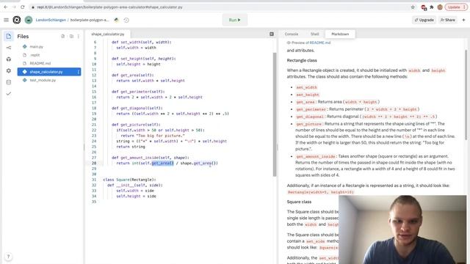The image size is (470, 264).
Task: Open test_module.py in the file tree
Action: (43, 80)
